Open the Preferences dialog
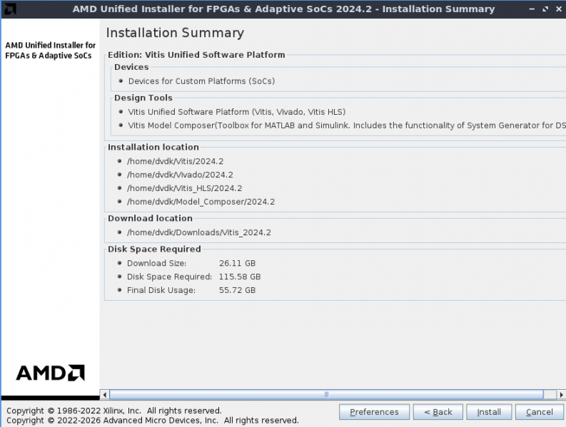566x427 pixels. tap(374, 412)
